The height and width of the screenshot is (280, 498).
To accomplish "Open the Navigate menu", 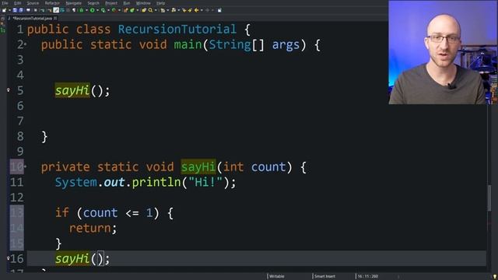I will click(x=73, y=3).
